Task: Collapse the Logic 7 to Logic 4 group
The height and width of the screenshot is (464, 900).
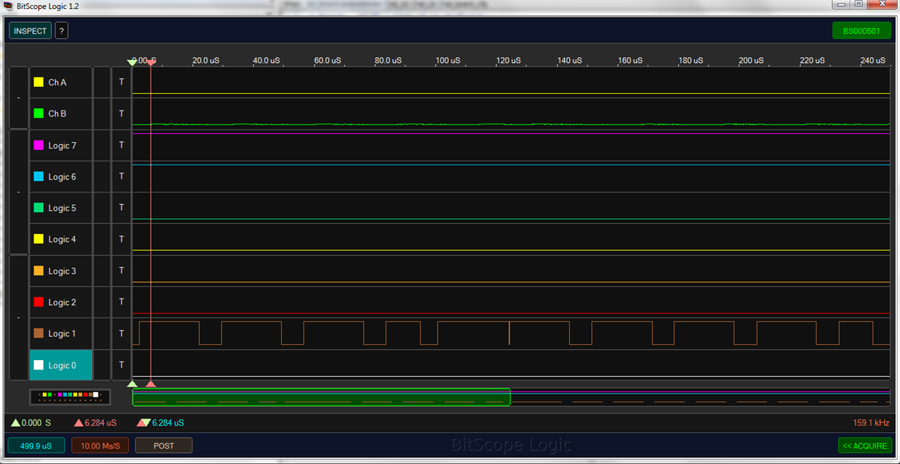Action: coord(18,192)
